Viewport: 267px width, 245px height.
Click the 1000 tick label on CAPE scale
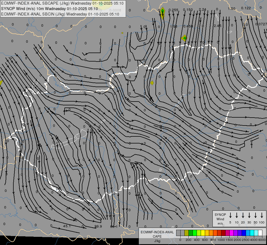pos(221,240)
